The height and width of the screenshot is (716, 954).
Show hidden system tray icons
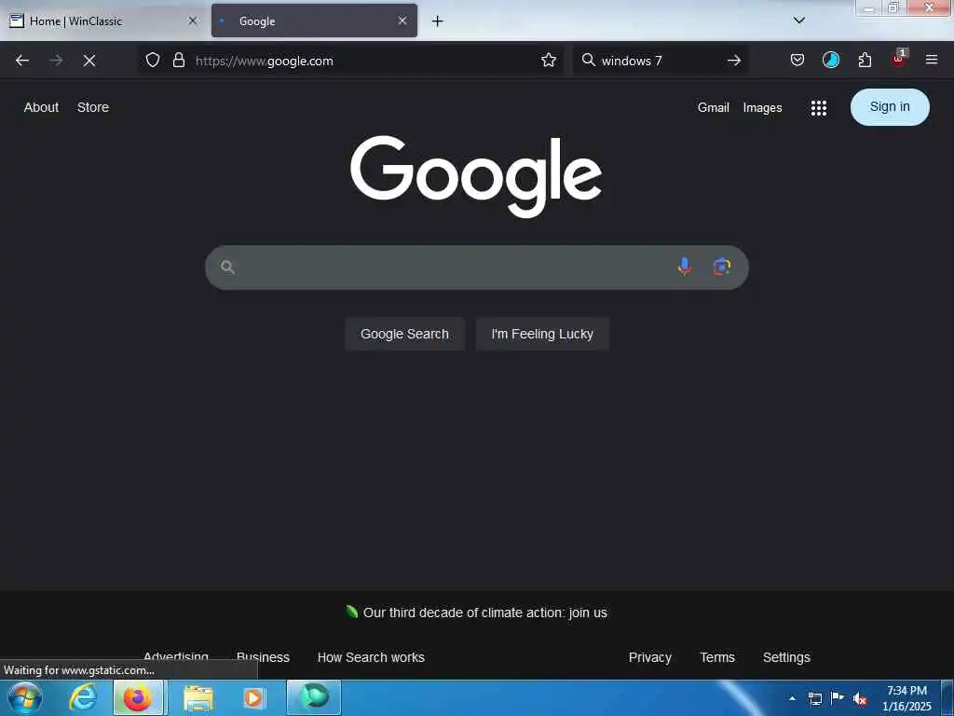coord(792,698)
